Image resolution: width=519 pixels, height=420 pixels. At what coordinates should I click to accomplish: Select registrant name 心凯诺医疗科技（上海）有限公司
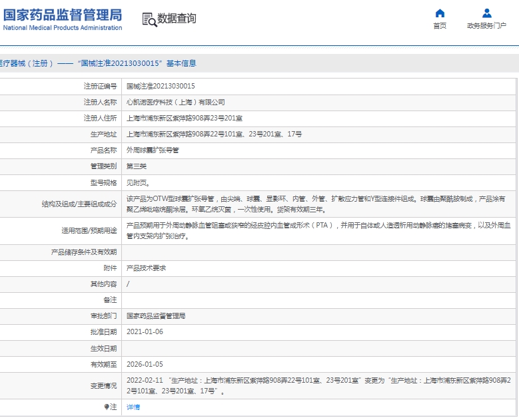175,103
